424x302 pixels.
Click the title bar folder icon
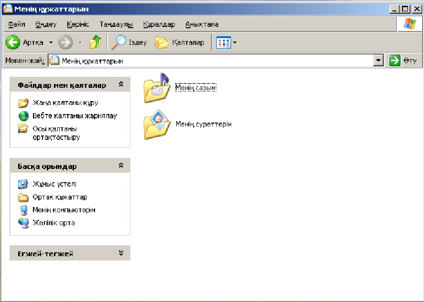tap(8, 9)
